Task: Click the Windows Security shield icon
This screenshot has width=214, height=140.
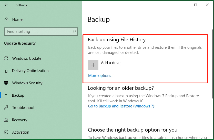Action: 6,83
